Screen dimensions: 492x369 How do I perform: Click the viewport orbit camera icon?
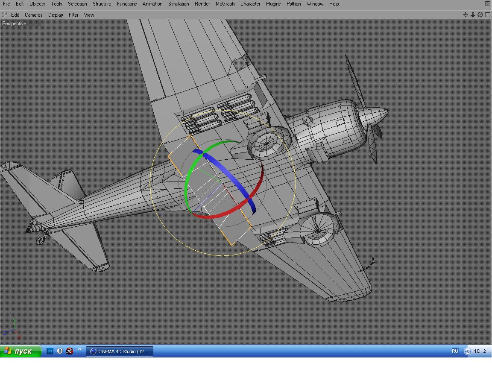coord(480,15)
